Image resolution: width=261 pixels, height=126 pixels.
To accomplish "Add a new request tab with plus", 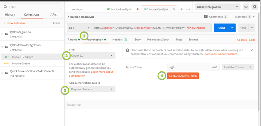I will pyautogui.click(x=181, y=9).
